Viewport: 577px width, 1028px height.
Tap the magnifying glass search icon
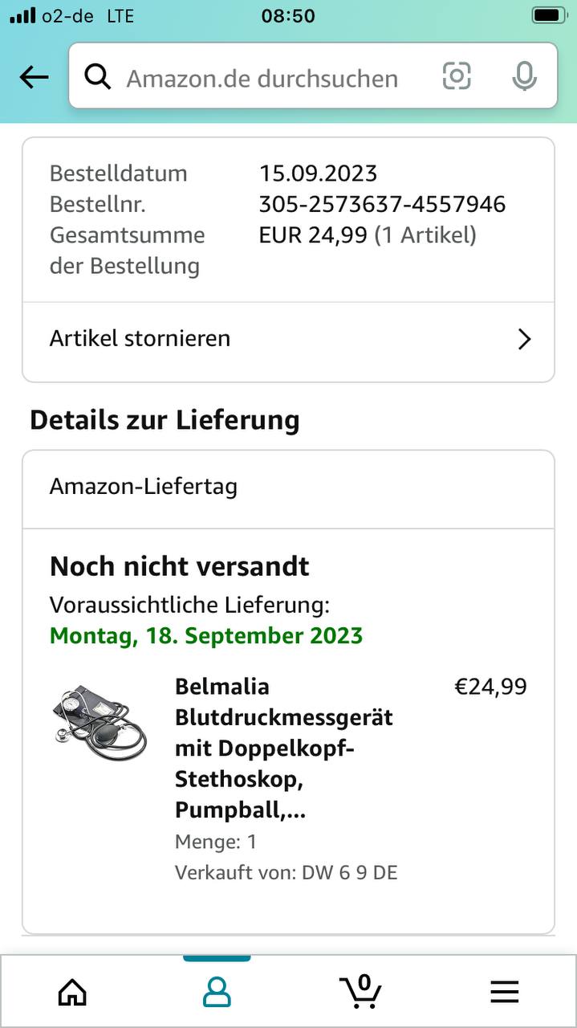tap(98, 77)
